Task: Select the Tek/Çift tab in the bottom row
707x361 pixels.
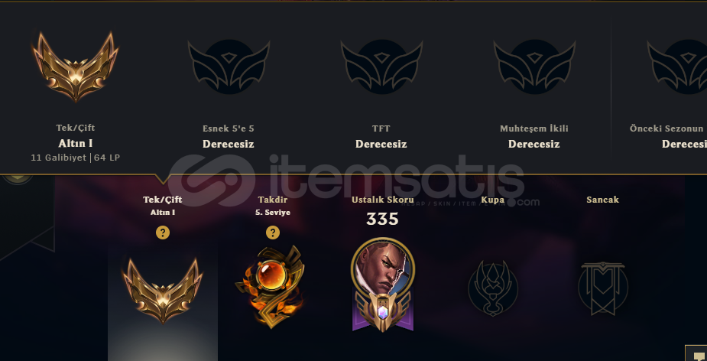Action: point(163,200)
